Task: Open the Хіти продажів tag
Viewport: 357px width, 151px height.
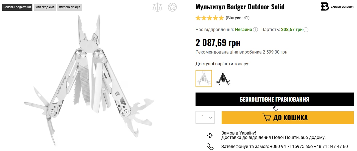Action: point(45,7)
